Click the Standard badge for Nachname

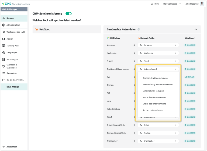190,53
